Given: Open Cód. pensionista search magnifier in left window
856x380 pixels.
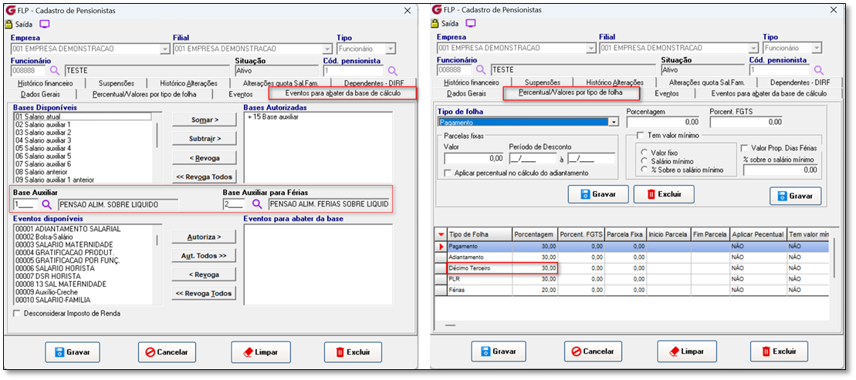Looking at the screenshot, I should point(392,70).
